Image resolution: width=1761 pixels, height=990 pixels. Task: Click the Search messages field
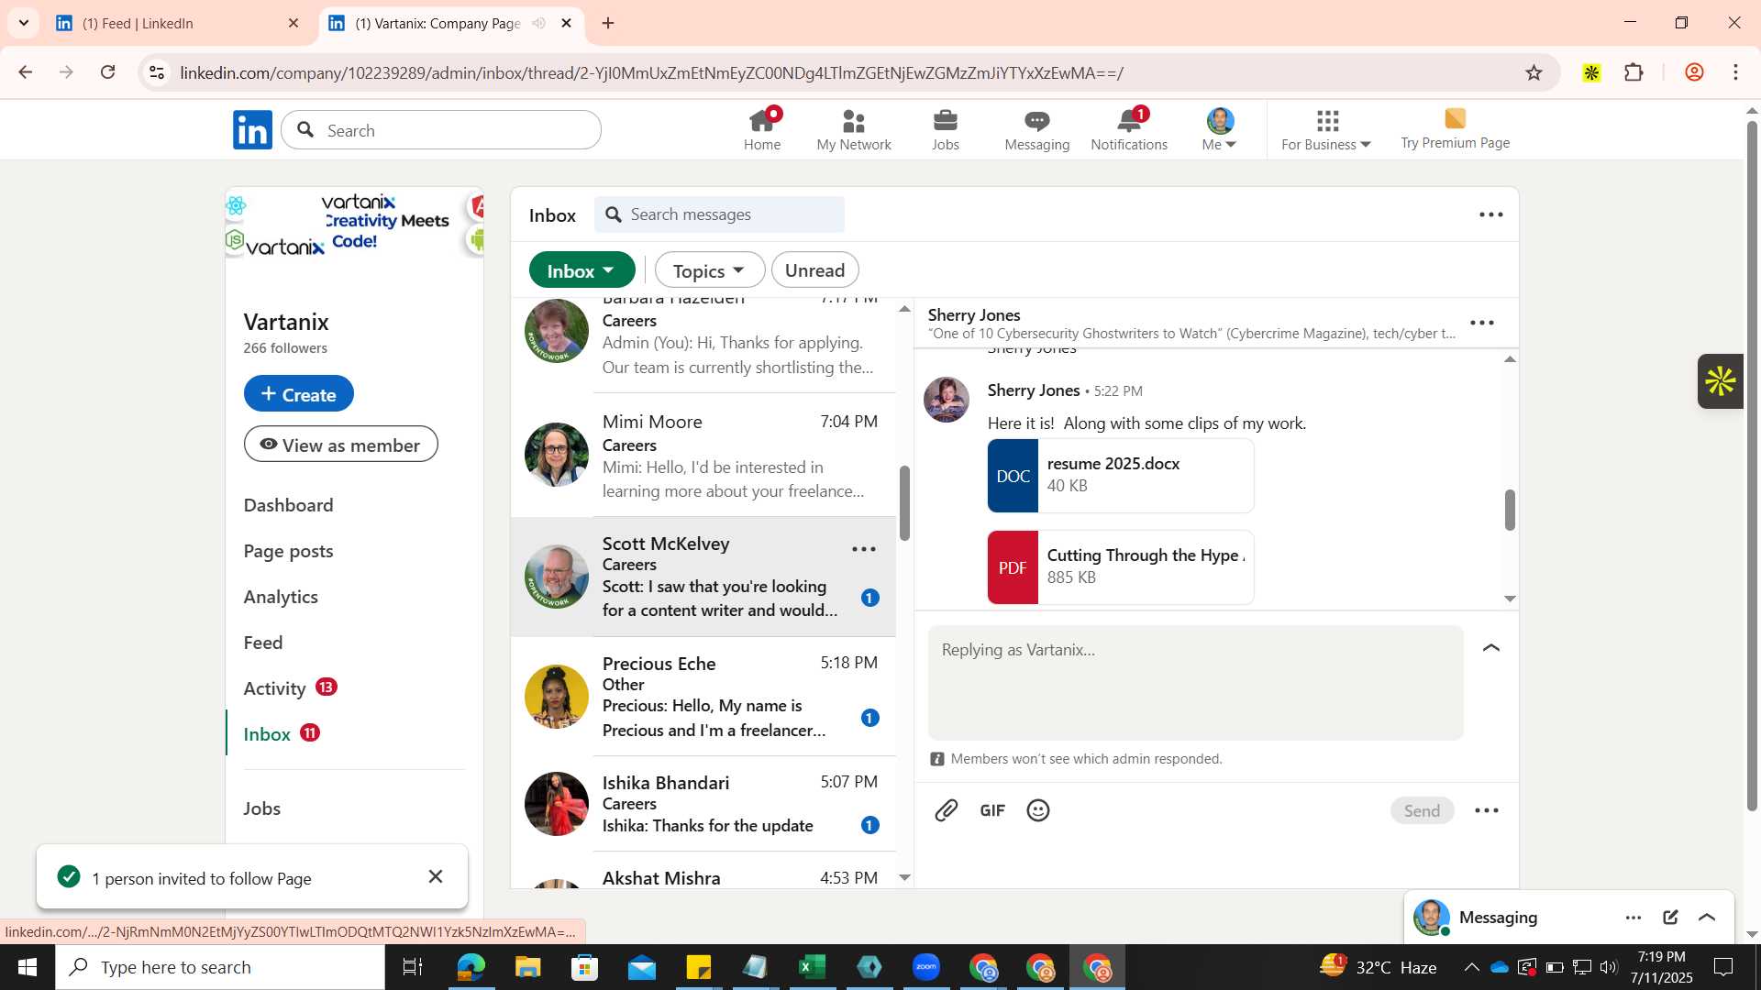(720, 214)
